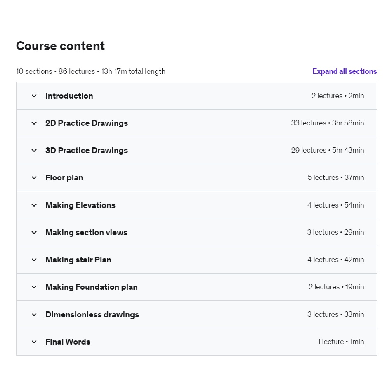Open the 2D Practice Drawings section

point(87,123)
